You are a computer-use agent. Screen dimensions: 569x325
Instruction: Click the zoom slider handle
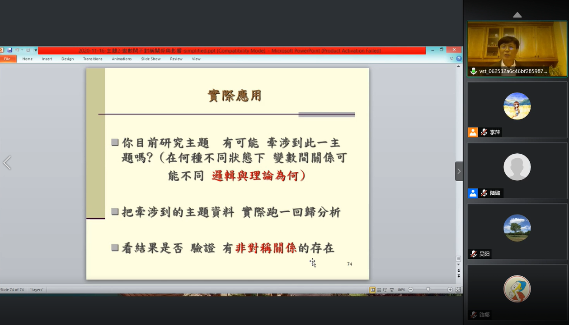(428, 290)
